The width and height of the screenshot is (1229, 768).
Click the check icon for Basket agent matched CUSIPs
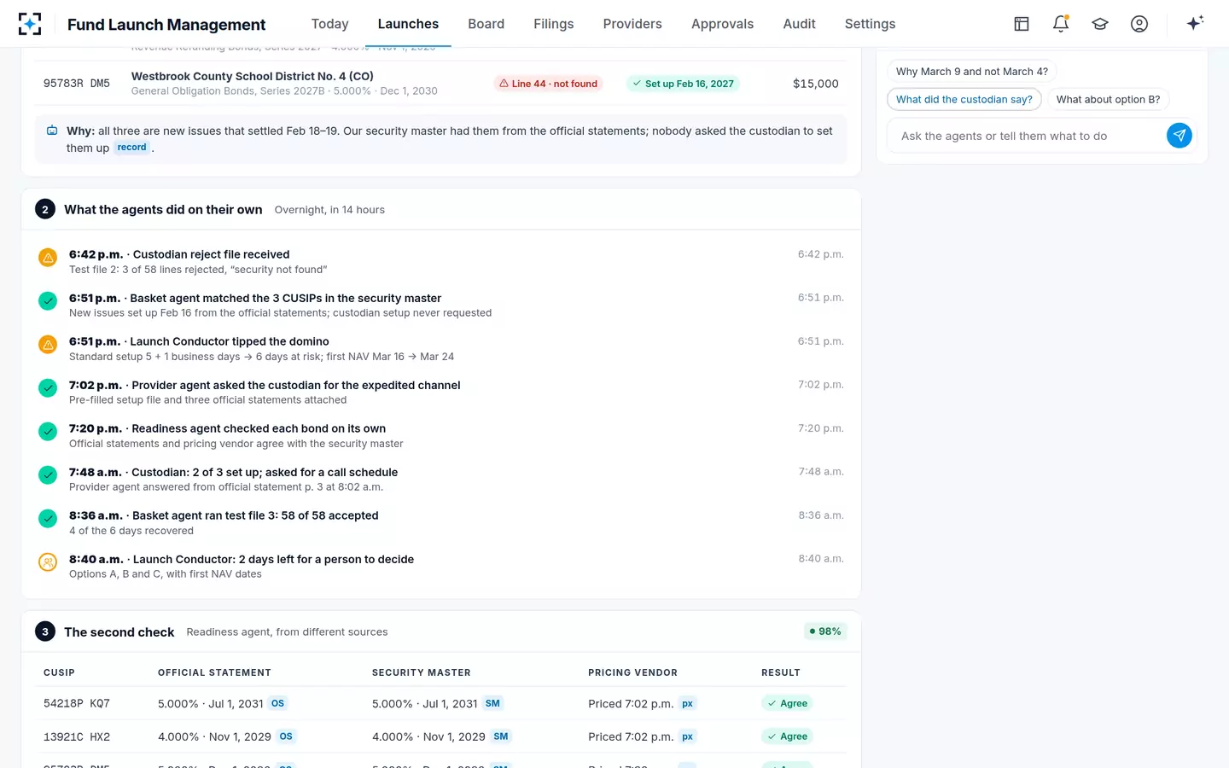48,300
